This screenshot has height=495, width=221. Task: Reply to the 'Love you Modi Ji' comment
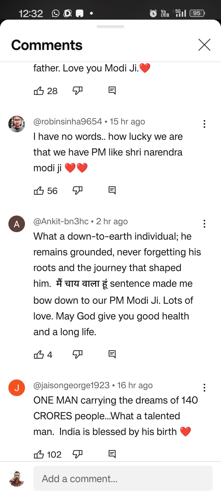(x=112, y=91)
